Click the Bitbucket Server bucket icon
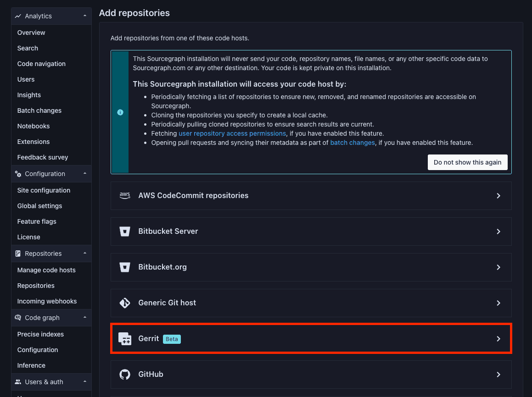This screenshot has height=397, width=532. coord(125,232)
